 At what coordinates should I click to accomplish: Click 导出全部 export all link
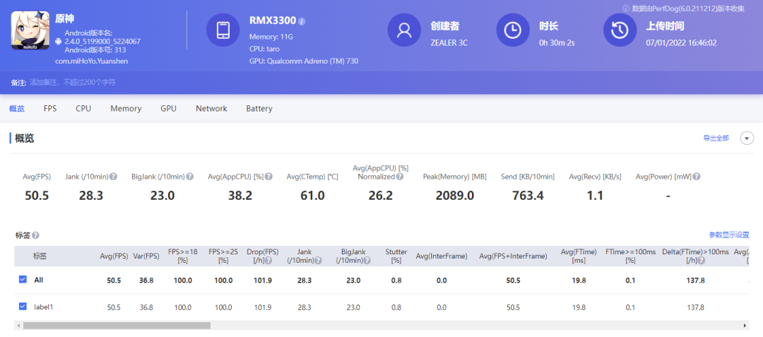pyautogui.click(x=715, y=138)
